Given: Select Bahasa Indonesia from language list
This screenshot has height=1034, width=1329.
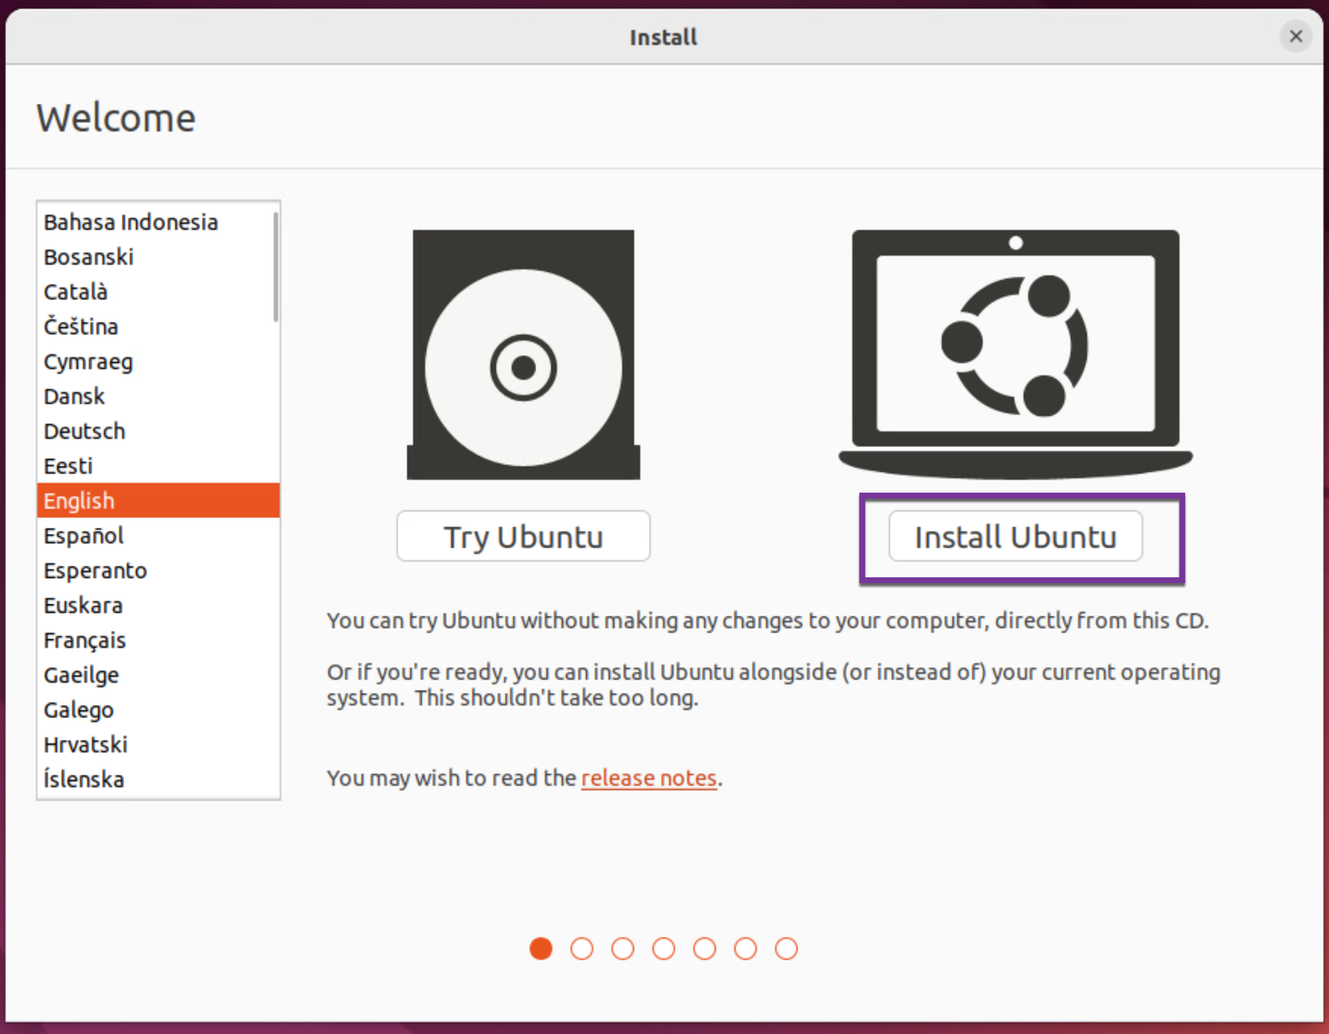Looking at the screenshot, I should coord(130,223).
